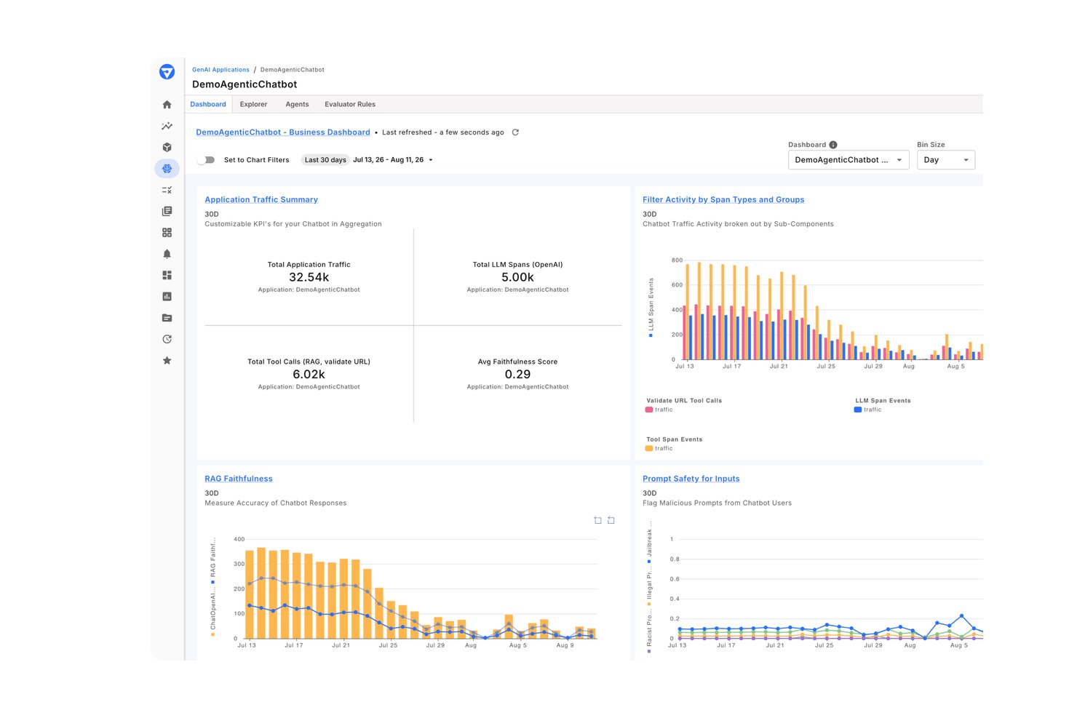Click the second reset-zoom icon on RAG Faithfulness chart
This screenshot has height=718, width=1077.
coord(611,520)
